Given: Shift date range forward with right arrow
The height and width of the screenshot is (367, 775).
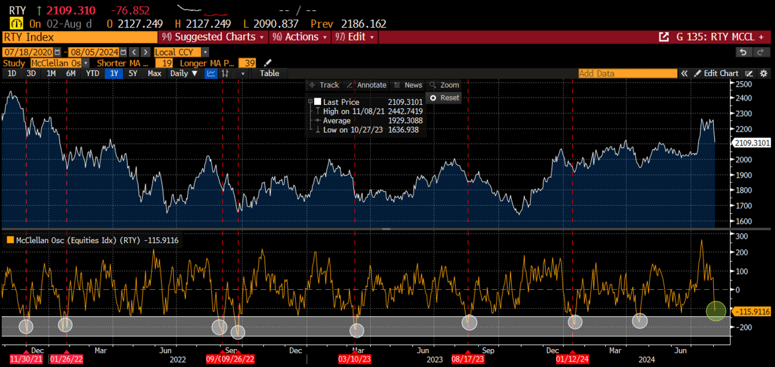Looking at the screenshot, I should pos(146,52).
